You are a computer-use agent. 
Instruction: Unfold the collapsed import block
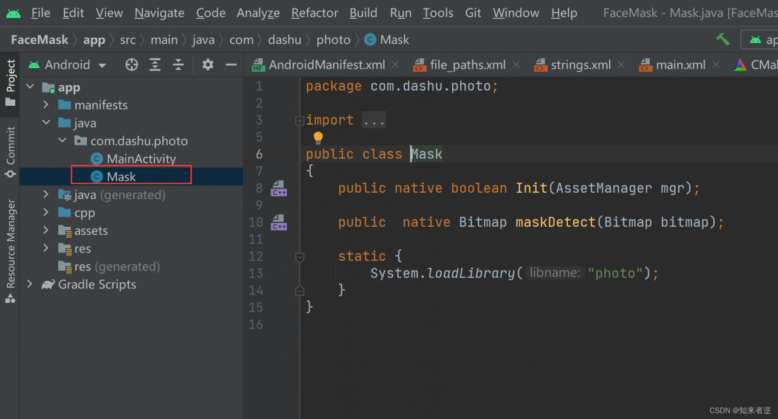click(x=300, y=120)
